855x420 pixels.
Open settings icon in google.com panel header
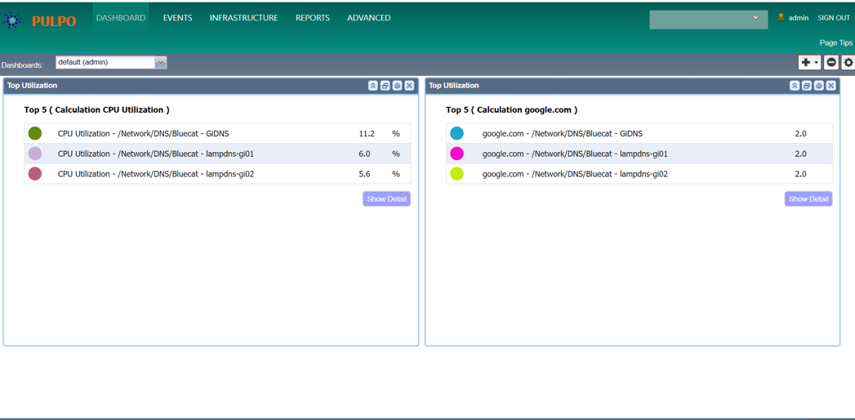[818, 86]
